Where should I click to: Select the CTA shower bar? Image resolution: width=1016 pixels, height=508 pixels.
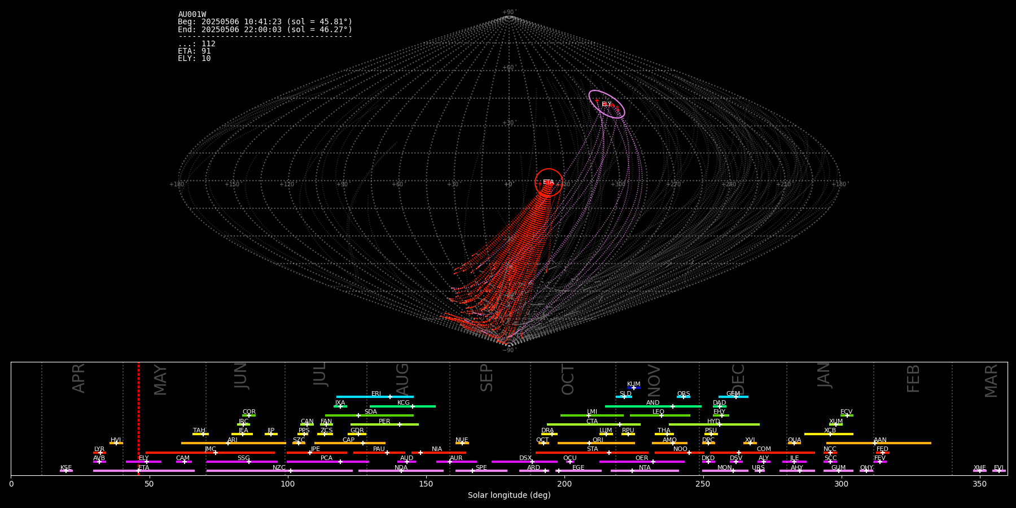point(594,424)
